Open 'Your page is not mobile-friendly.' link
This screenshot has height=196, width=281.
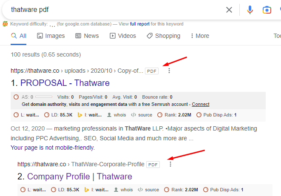(53, 148)
